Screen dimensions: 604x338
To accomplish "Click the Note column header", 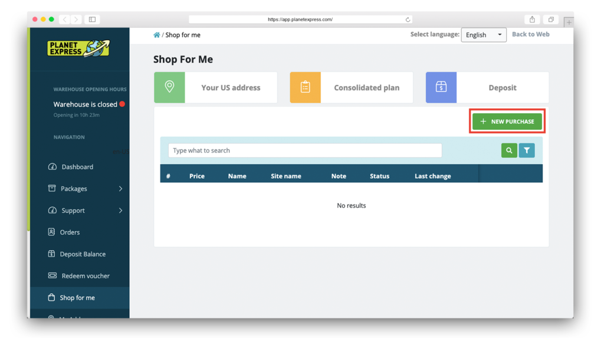I will click(339, 176).
